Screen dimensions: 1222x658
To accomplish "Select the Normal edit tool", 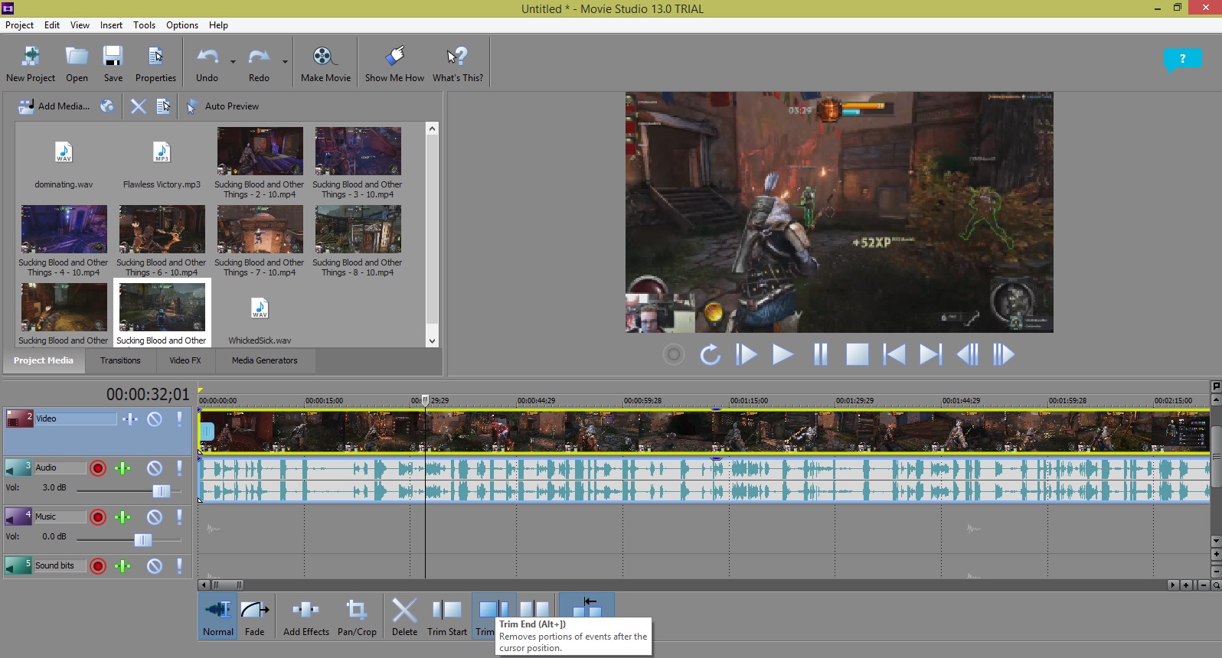I will pyautogui.click(x=218, y=617).
